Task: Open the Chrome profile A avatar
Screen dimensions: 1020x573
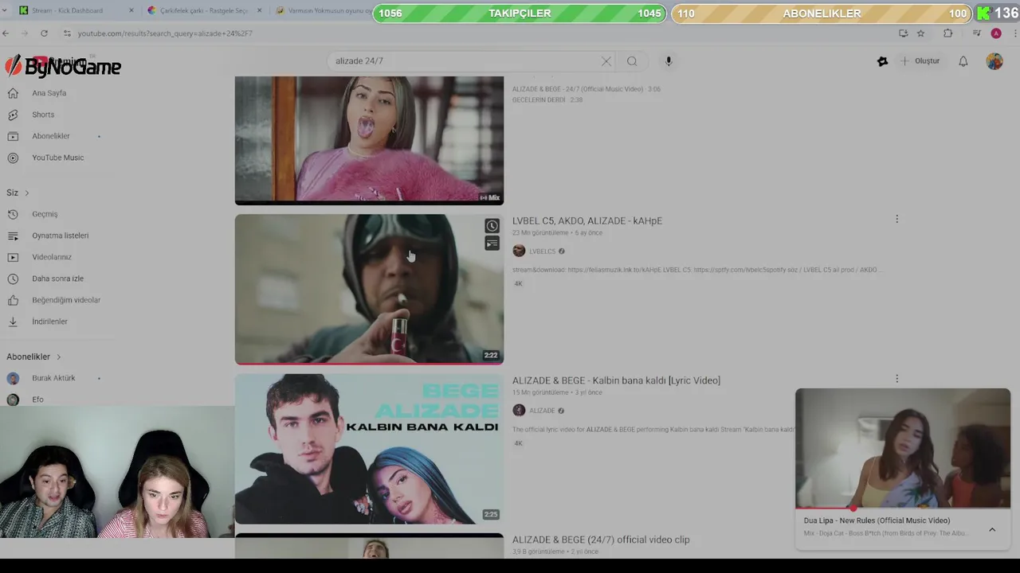Action: (996, 33)
